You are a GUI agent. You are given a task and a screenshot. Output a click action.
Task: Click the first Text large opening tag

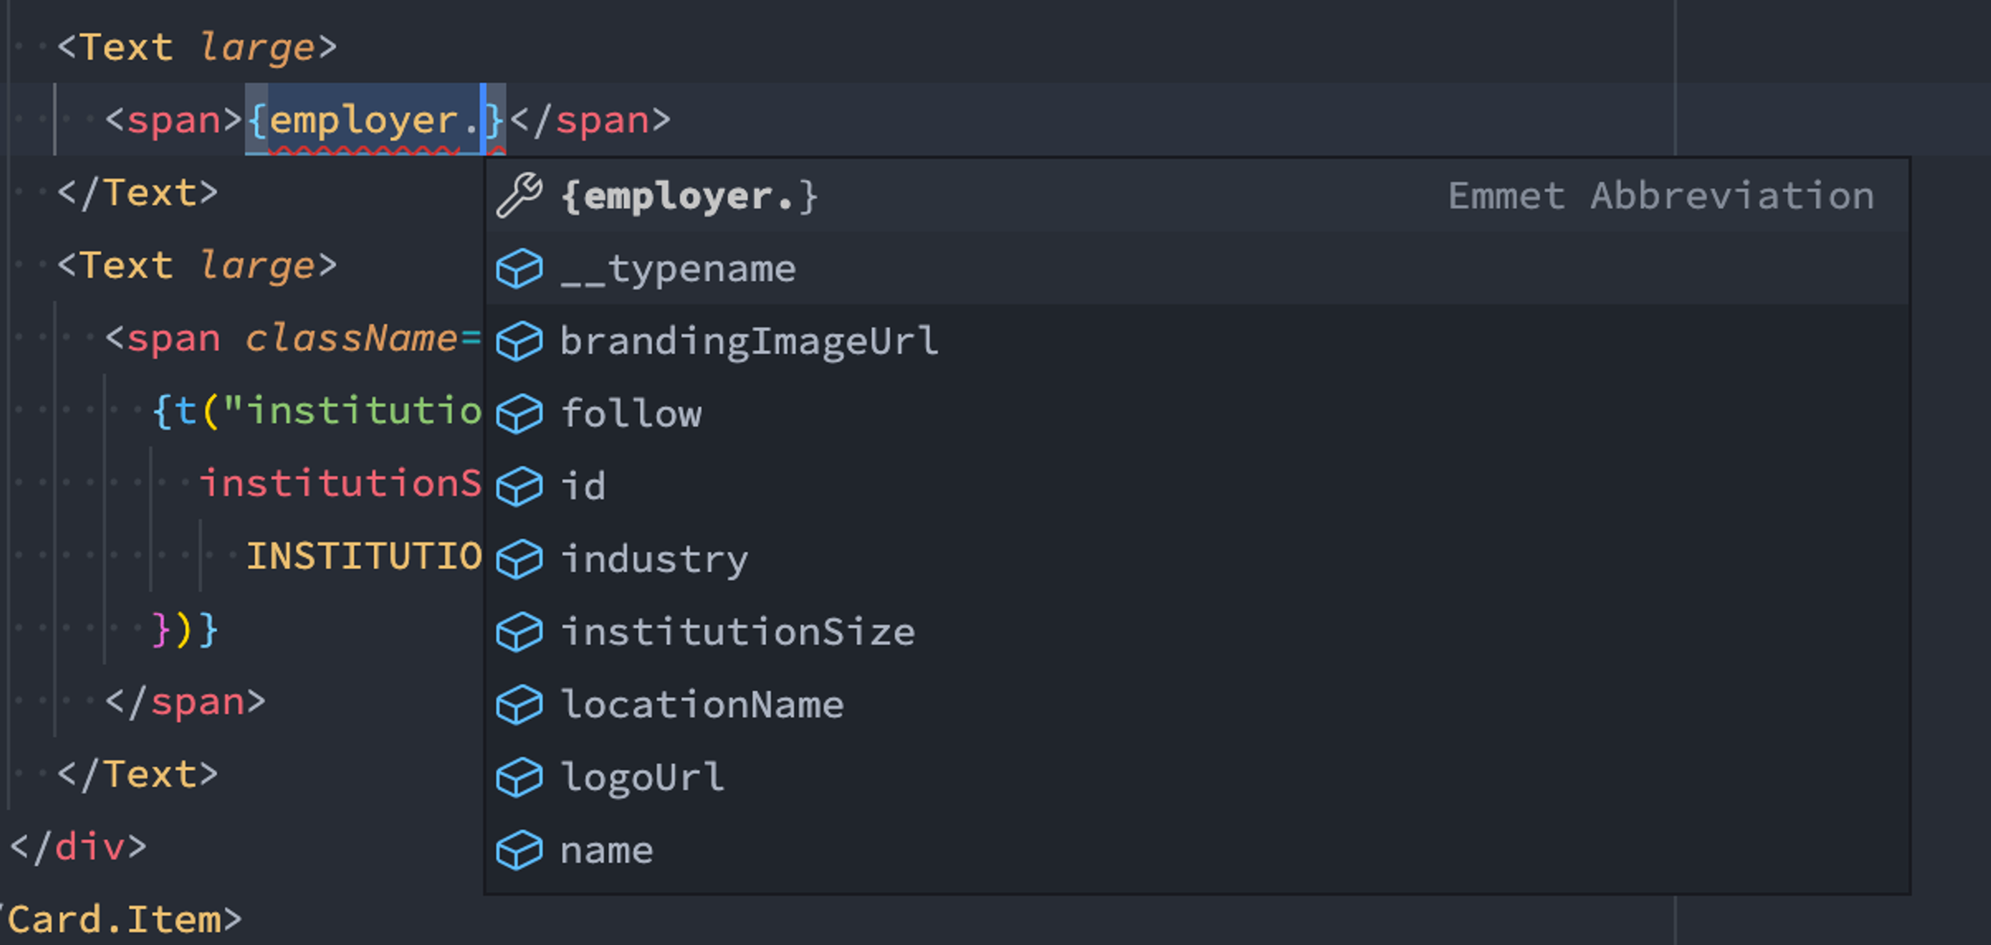coord(197,47)
